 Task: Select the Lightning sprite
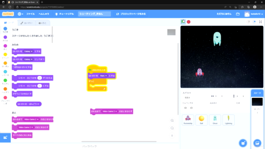click(229, 120)
